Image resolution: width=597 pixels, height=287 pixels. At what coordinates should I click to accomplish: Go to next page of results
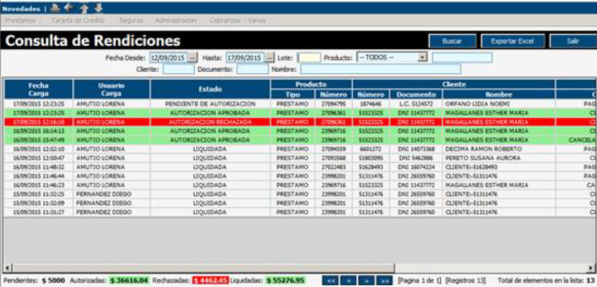366,281
